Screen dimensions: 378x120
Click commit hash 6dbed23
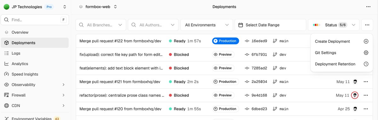click(259, 109)
